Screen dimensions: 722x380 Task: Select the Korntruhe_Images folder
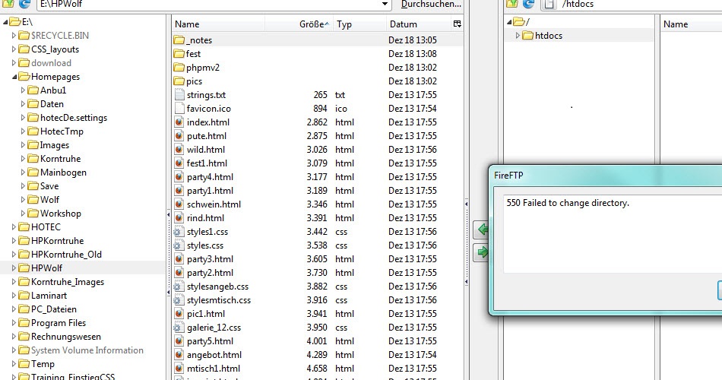(x=68, y=282)
